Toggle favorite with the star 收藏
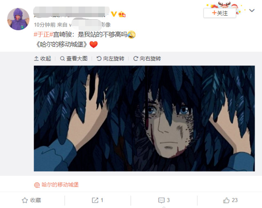 [31, 200]
